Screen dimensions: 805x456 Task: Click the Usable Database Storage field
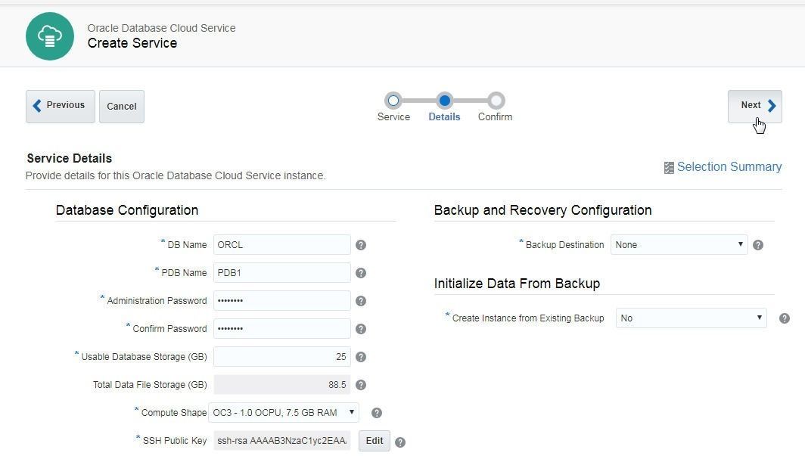(x=282, y=356)
